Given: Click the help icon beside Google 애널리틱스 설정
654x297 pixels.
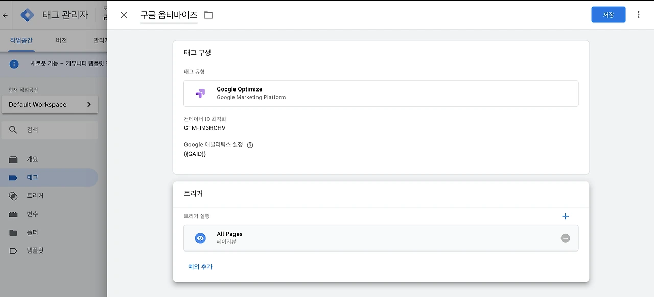Looking at the screenshot, I should click(x=250, y=145).
